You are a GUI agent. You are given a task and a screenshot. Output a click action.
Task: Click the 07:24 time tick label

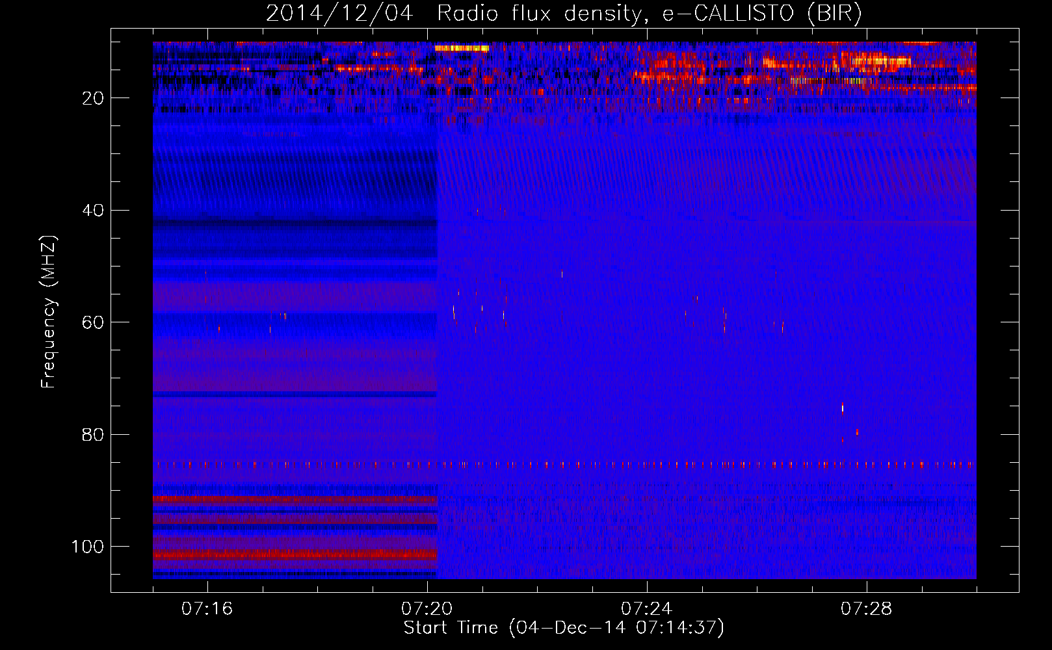647,609
